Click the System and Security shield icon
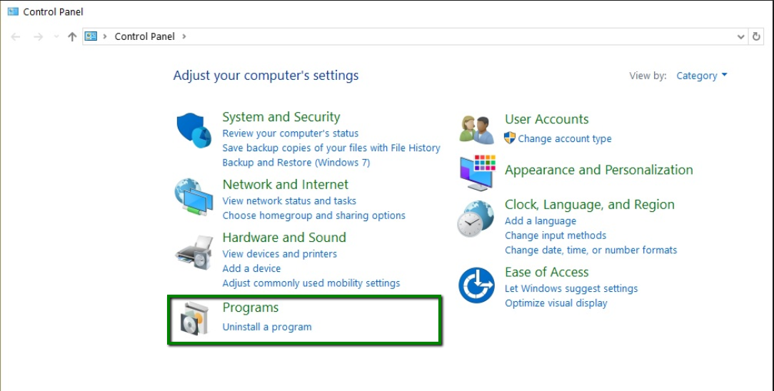The width and height of the screenshot is (774, 391). click(193, 131)
